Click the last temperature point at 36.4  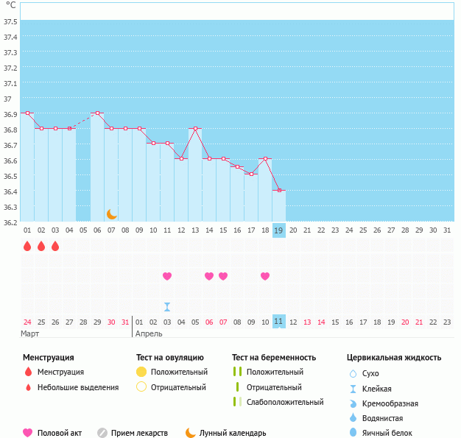(278, 191)
